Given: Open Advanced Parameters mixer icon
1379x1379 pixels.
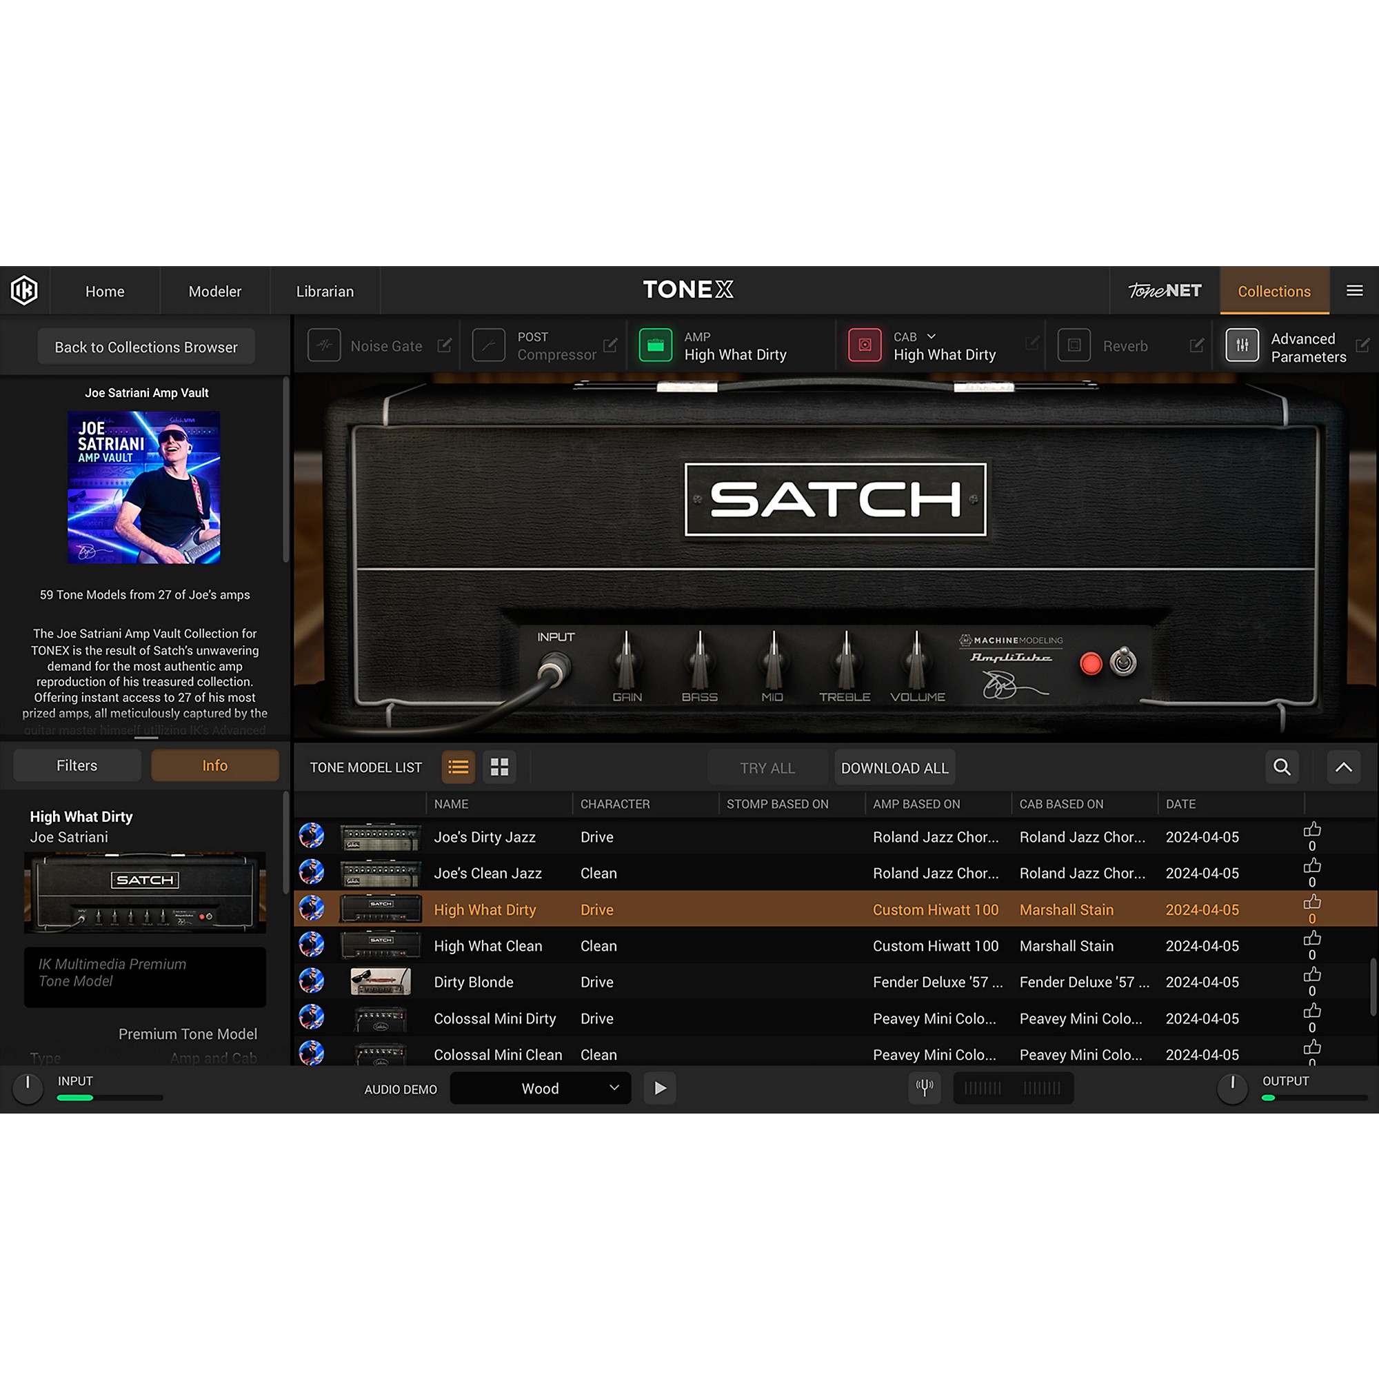Looking at the screenshot, I should click(1242, 345).
